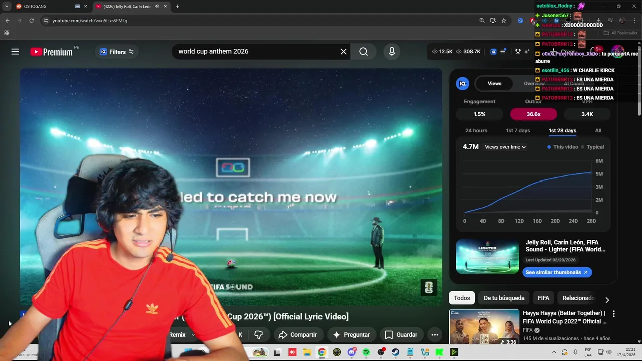Screen dimensions: 642x361
Task: Select the 'Todos' filter chip
Action: [462, 298]
